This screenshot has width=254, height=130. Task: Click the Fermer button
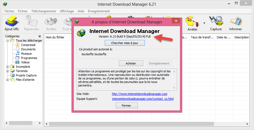click(x=127, y=106)
